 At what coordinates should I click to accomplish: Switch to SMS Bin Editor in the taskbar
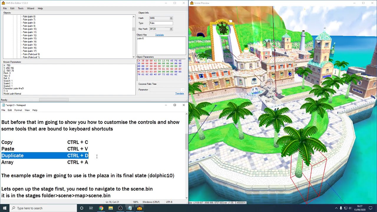tap(140, 208)
